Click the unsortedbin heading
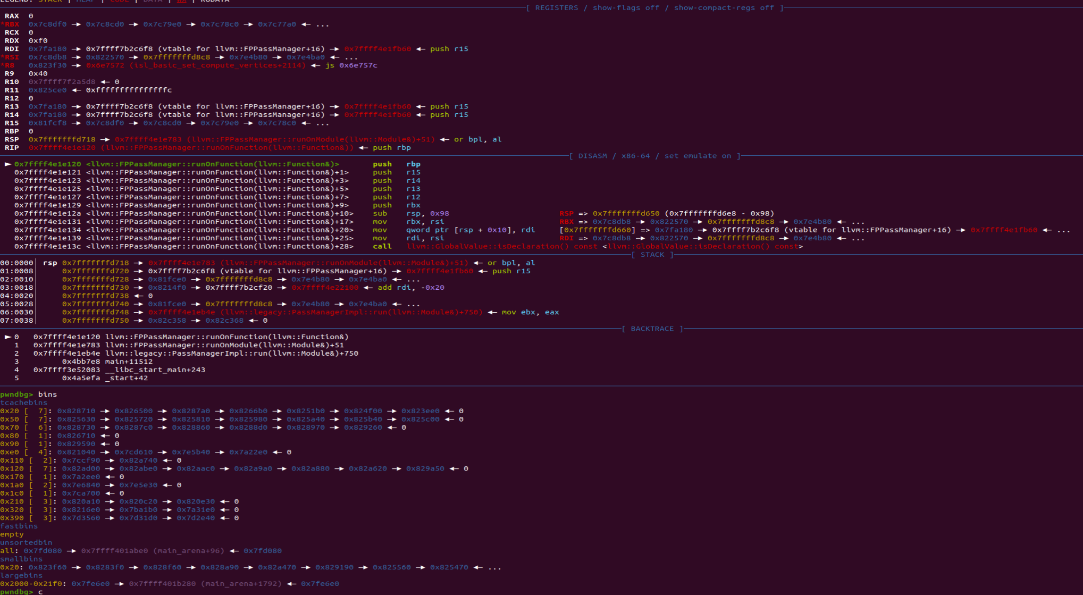Screen dimensions: 1083x595 pos(26,543)
